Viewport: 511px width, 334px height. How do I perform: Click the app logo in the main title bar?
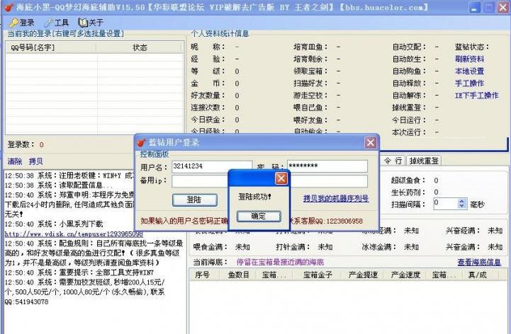click(9, 7)
